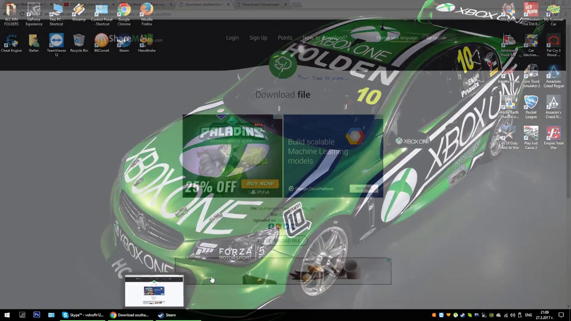
Task: Select the Play Just Cause 2 icon
Action: pyautogui.click(x=531, y=138)
